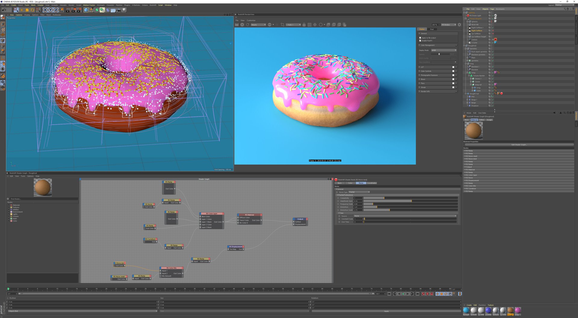
Task: Open the Noise Type Fractal dropdown
Action: [359, 192]
